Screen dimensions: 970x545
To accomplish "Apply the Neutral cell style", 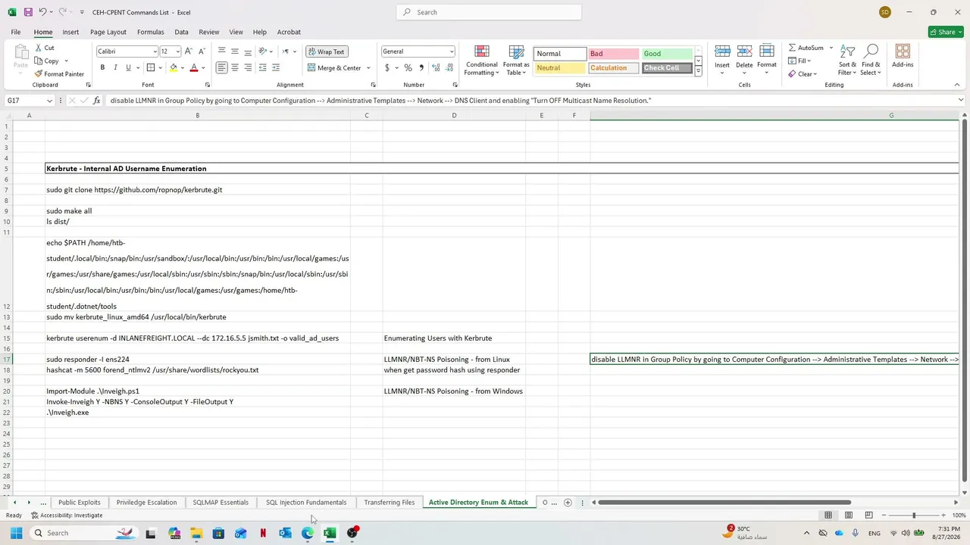I will coord(559,68).
